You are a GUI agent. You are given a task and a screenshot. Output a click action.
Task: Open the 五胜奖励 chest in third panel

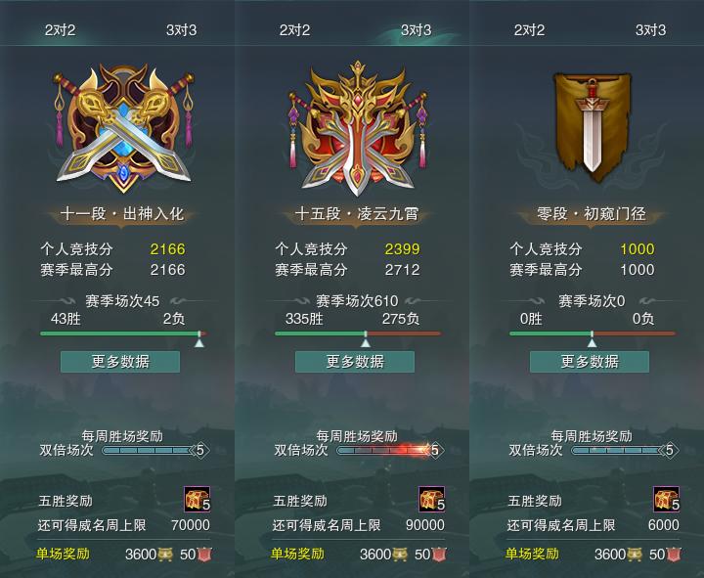(666, 499)
